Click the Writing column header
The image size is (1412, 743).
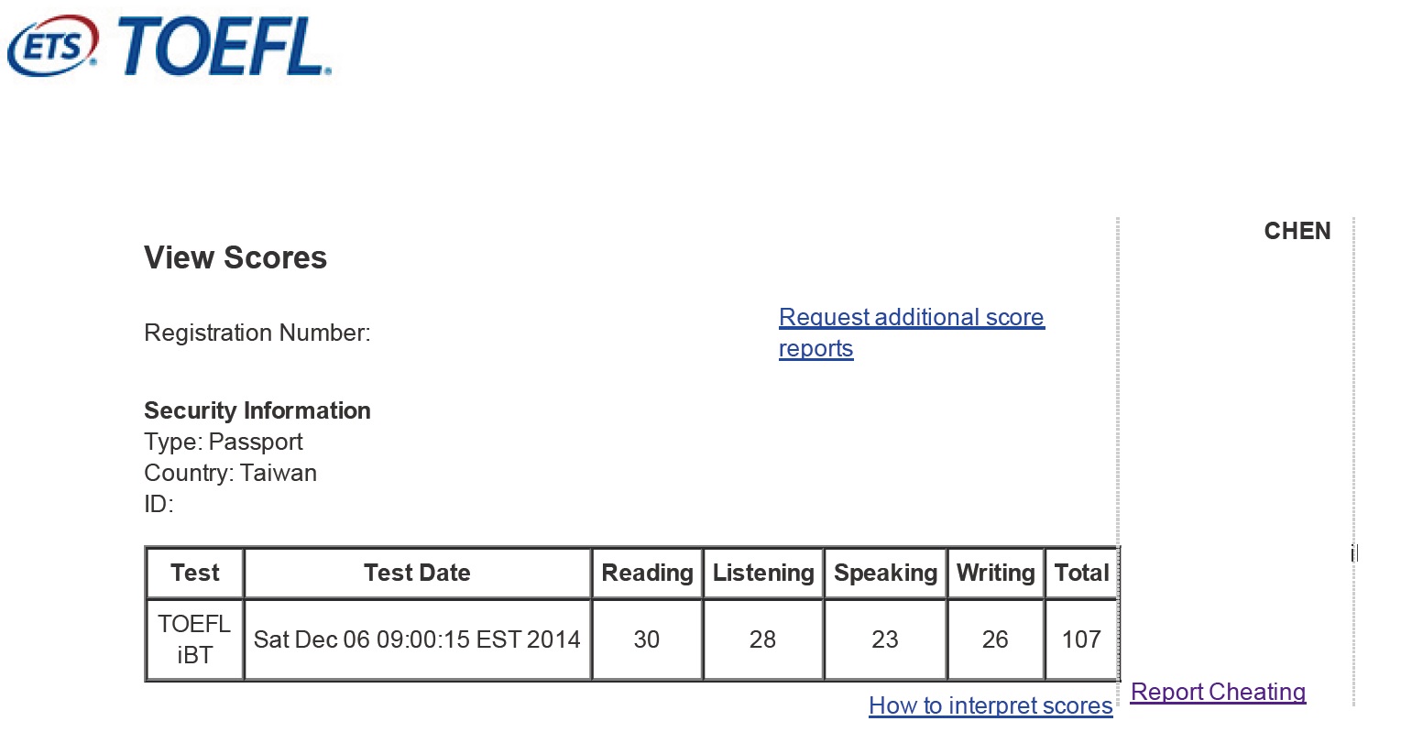coord(995,573)
